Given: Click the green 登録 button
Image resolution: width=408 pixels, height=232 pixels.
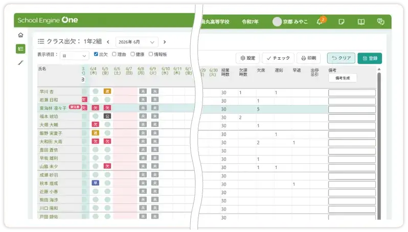Looking at the screenshot, I should [370, 58].
